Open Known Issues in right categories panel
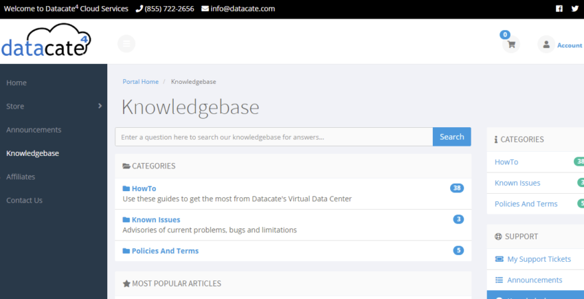Viewport: 584px width, 299px height. tap(518, 183)
